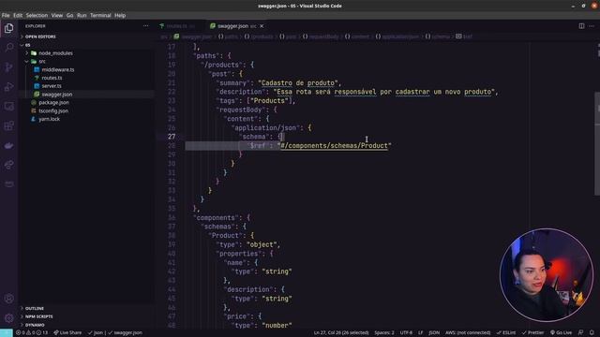
Task: Open the File menu
Action: coord(6,15)
